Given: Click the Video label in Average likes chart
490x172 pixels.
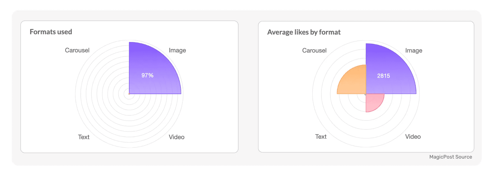Looking at the screenshot, I should [x=413, y=136].
